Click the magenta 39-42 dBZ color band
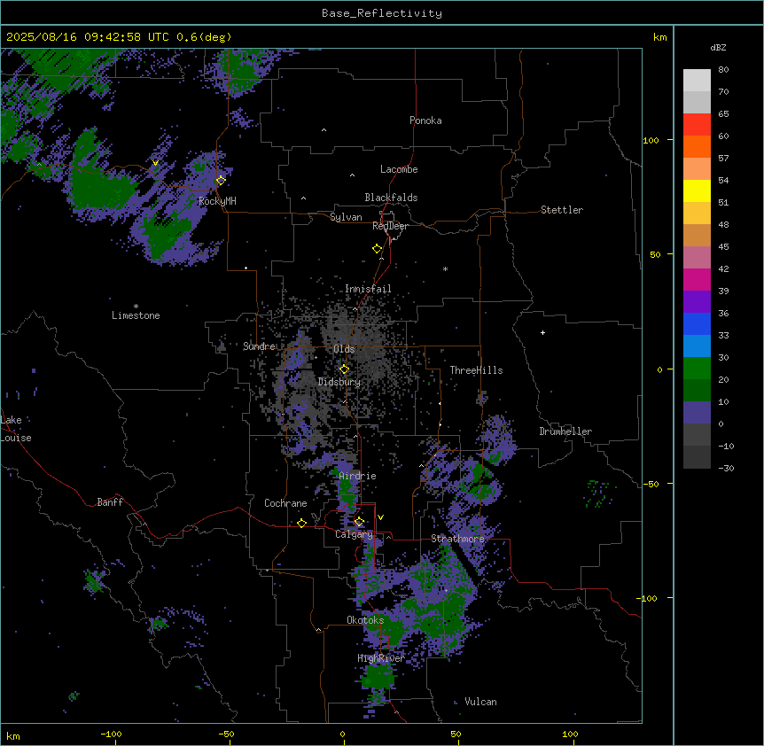The width and height of the screenshot is (764, 746). tap(697, 279)
